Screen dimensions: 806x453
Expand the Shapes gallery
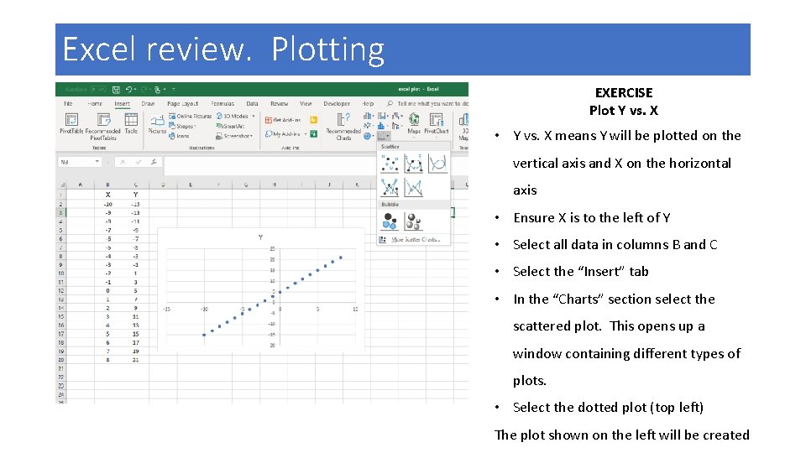pos(182,126)
